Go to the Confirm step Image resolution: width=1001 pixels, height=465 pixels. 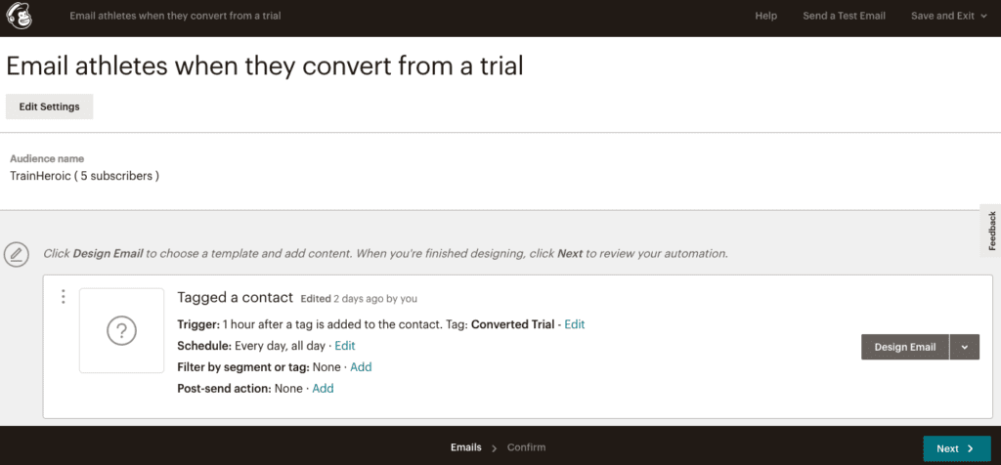(x=526, y=447)
